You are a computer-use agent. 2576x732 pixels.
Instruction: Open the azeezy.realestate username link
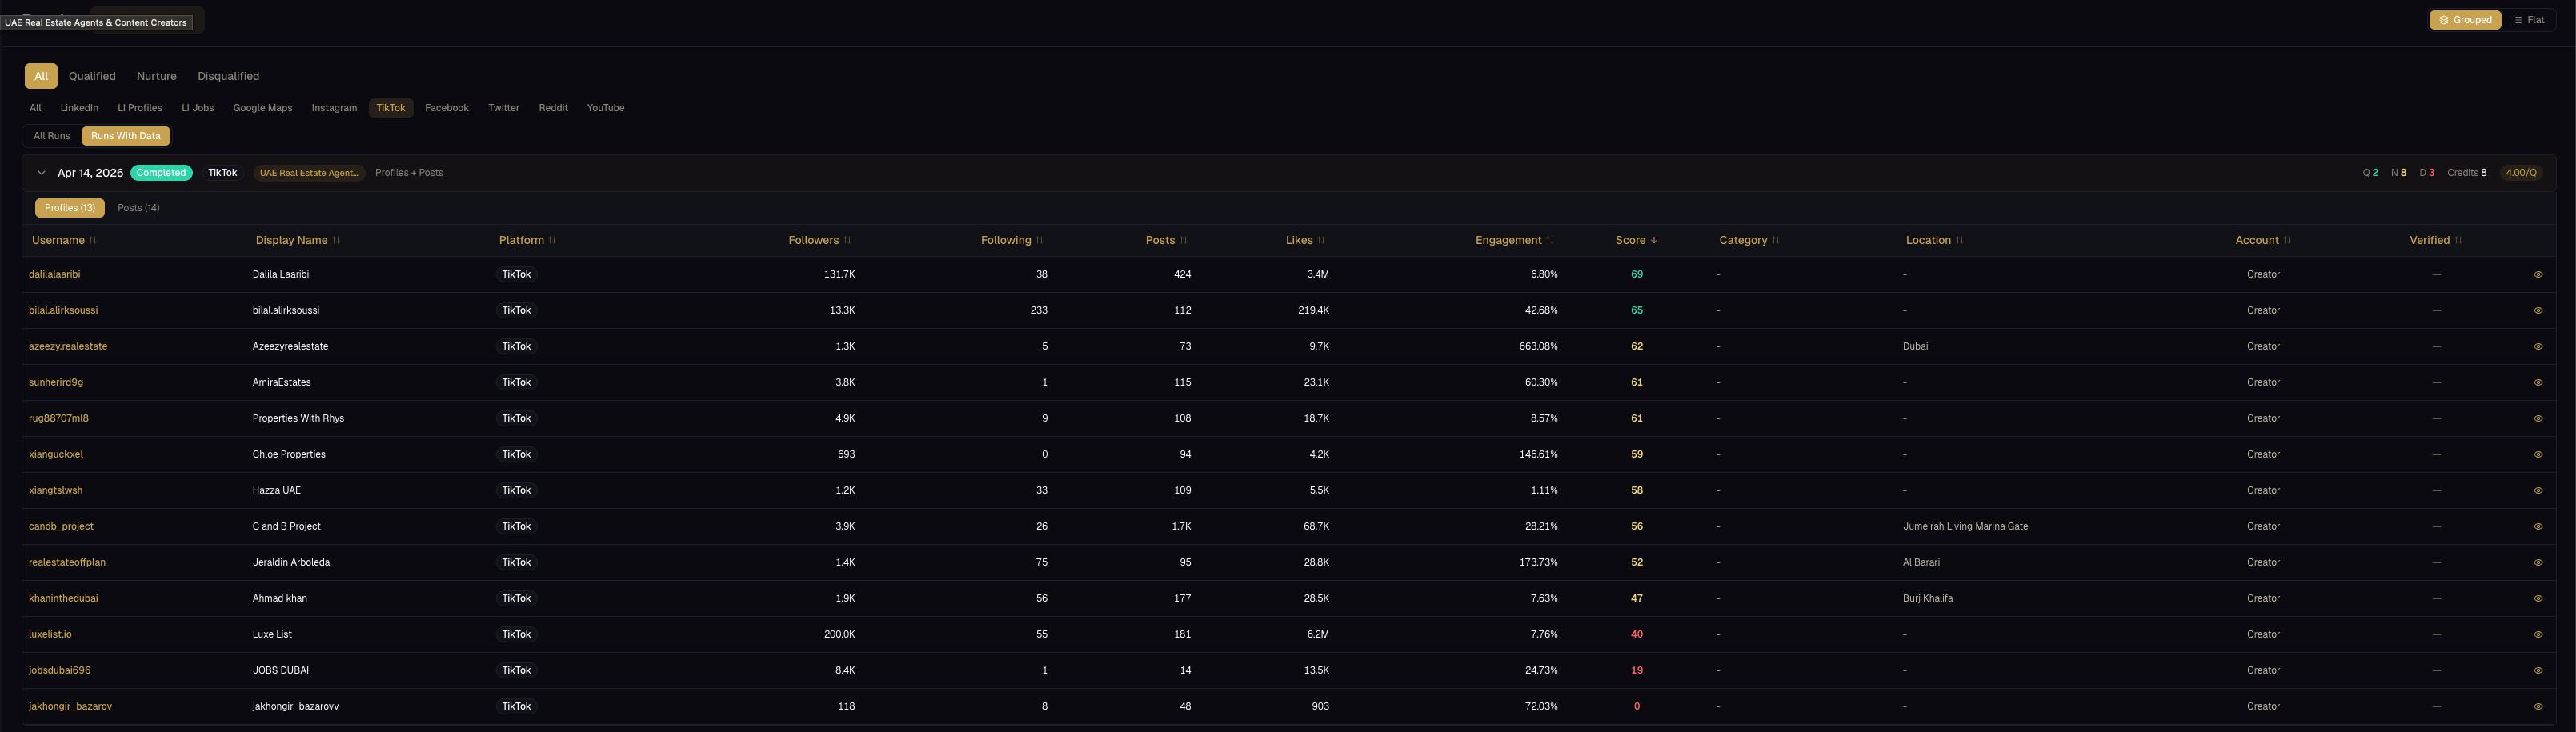click(68, 346)
